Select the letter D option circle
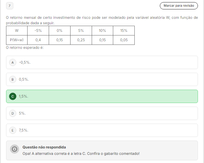The image size is (204, 163). click(x=12, y=113)
